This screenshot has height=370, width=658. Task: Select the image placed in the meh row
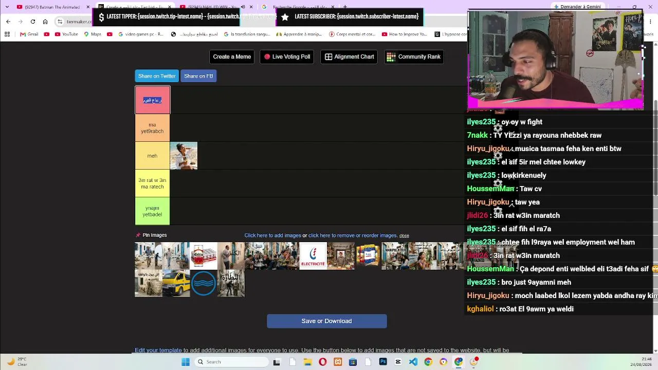click(184, 156)
